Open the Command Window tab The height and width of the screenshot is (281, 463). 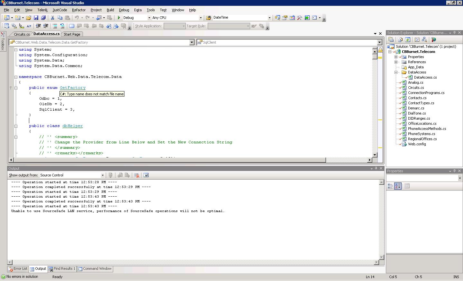[x=95, y=269]
